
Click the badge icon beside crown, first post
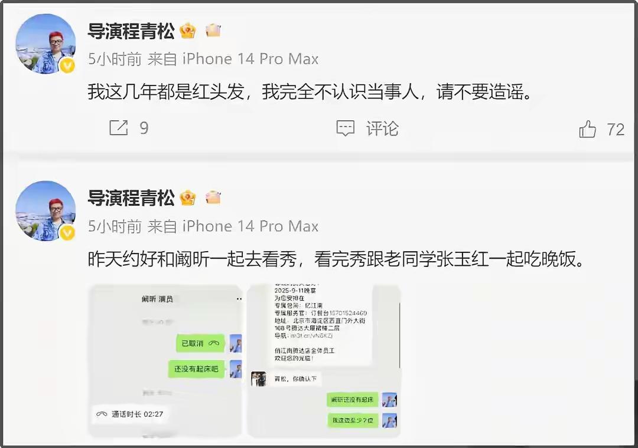213,31
